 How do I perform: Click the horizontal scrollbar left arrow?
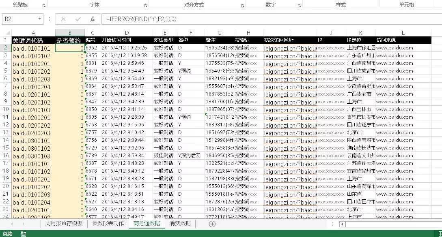(342, 224)
